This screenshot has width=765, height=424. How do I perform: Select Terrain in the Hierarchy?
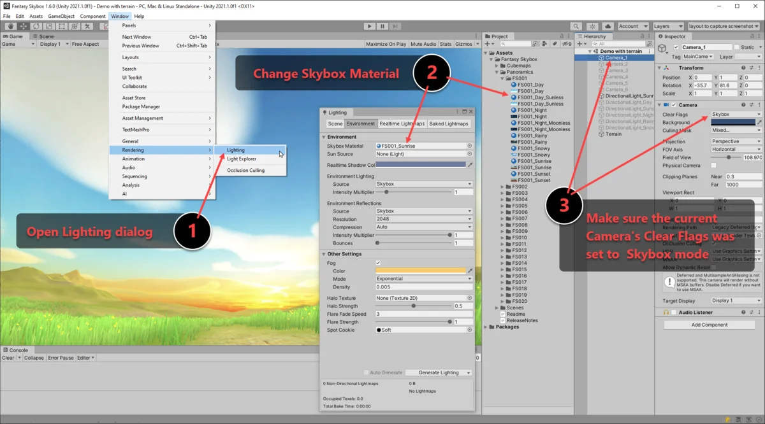(x=613, y=134)
